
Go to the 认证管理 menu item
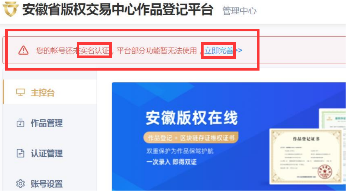(x=50, y=153)
